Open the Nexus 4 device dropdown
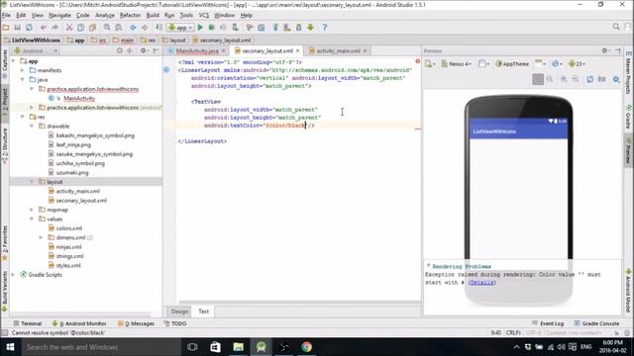Viewport: 634px width, 356px height. [457, 63]
